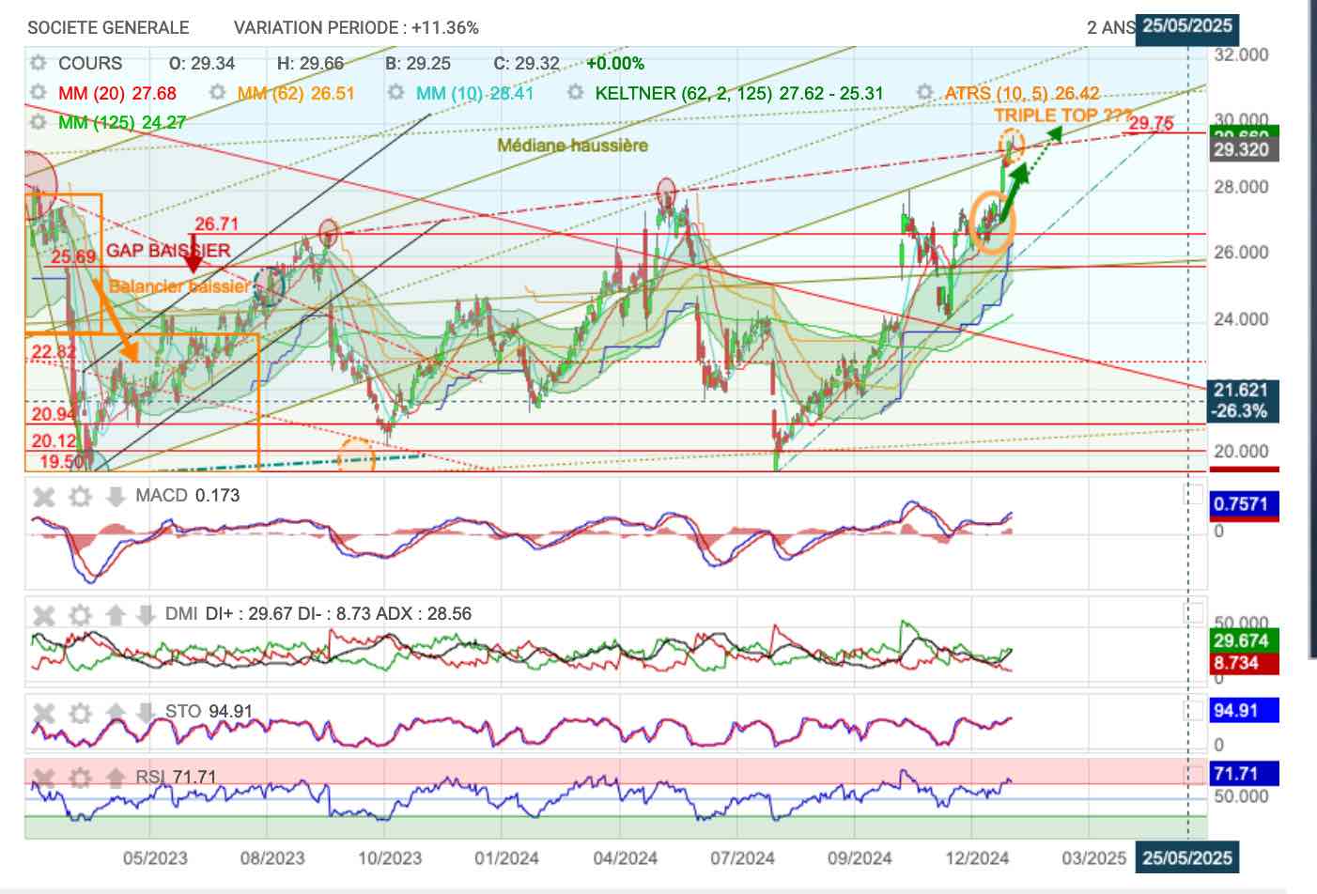Click the Balancier baissier annotation
The image size is (1317, 894).
pyautogui.click(x=180, y=286)
